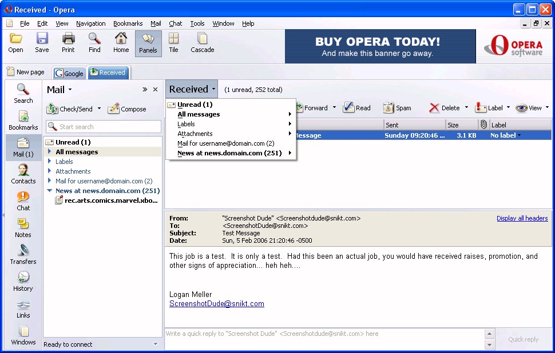
Task: Mark the message as Spam
Action: coord(397,108)
